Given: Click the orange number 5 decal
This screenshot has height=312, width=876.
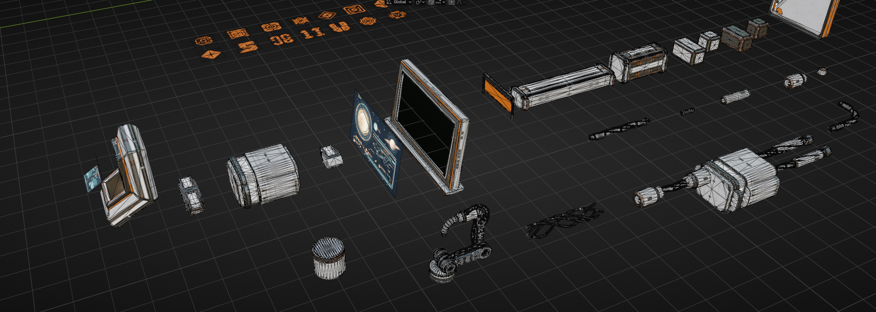Looking at the screenshot, I should (x=248, y=47).
